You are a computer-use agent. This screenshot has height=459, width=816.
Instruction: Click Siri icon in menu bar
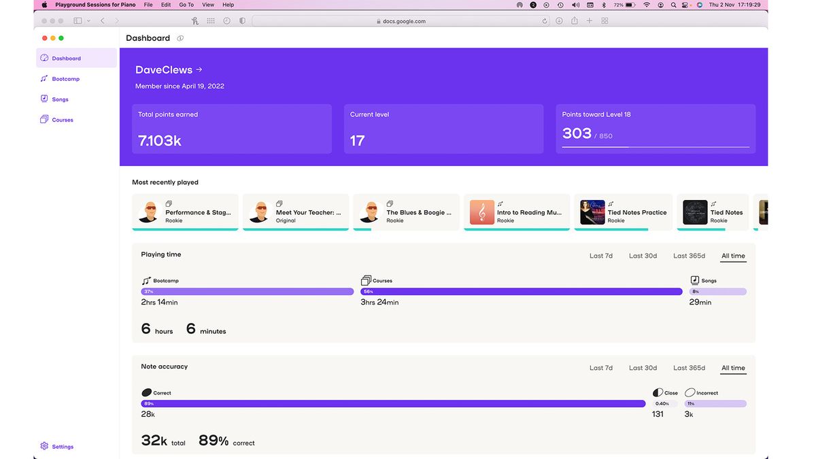tap(699, 5)
